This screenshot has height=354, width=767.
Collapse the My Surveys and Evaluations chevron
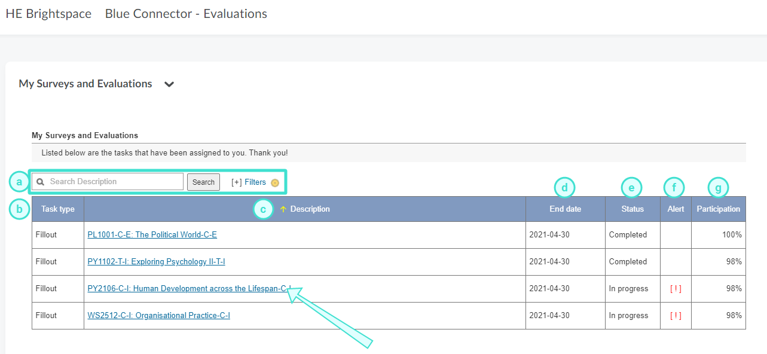coord(169,84)
